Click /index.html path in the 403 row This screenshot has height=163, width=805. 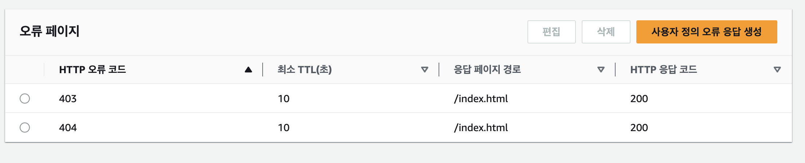(481, 99)
